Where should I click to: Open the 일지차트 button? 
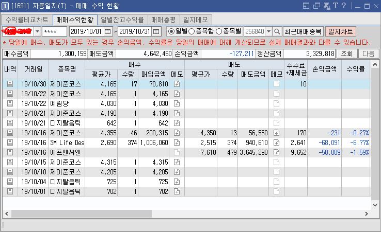tap(340, 31)
